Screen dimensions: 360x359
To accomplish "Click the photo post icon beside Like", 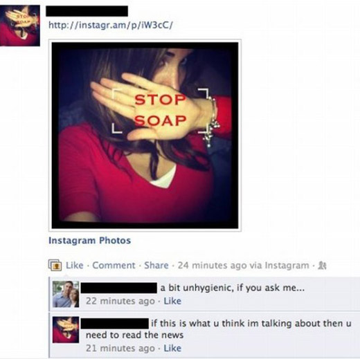I will (55, 265).
